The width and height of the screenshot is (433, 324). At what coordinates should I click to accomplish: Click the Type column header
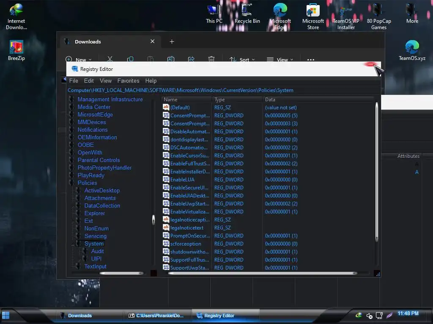coord(237,100)
